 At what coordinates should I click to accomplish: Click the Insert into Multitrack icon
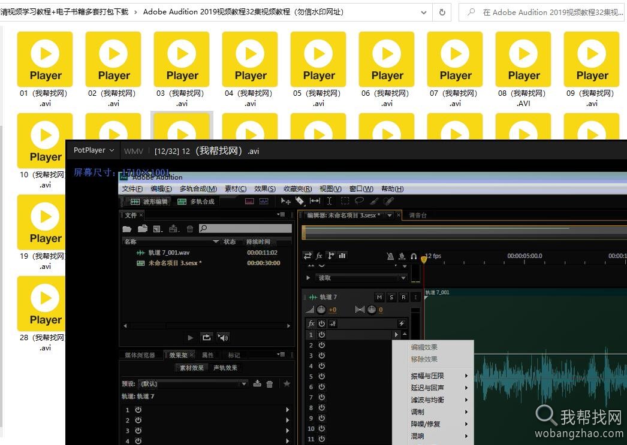[x=174, y=229]
